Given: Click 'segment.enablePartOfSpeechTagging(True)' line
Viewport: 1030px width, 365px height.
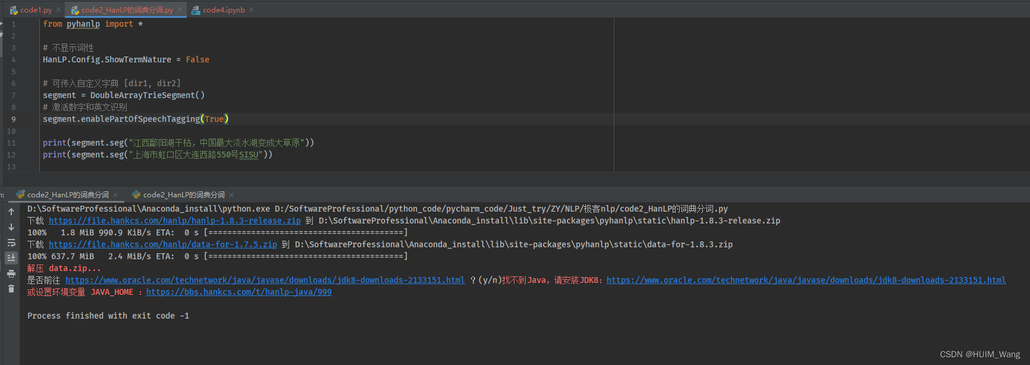Looking at the screenshot, I should tap(136, 119).
